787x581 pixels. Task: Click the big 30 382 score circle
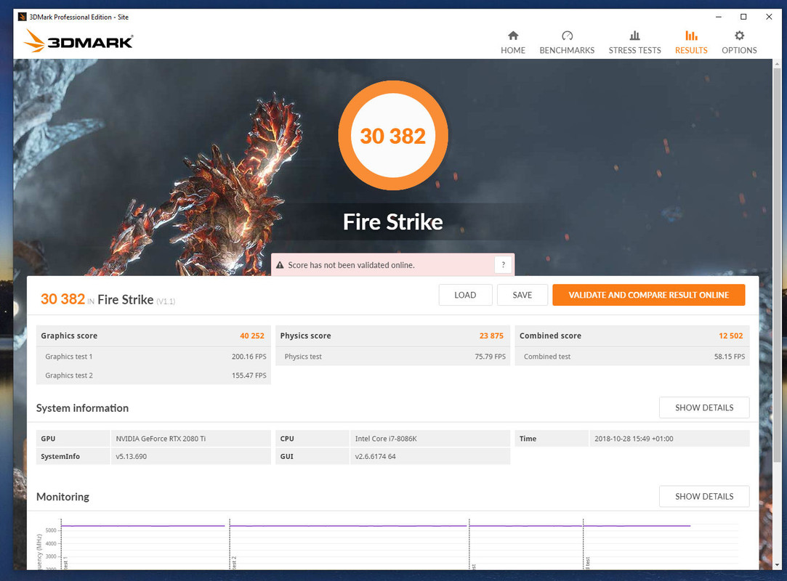(x=393, y=136)
